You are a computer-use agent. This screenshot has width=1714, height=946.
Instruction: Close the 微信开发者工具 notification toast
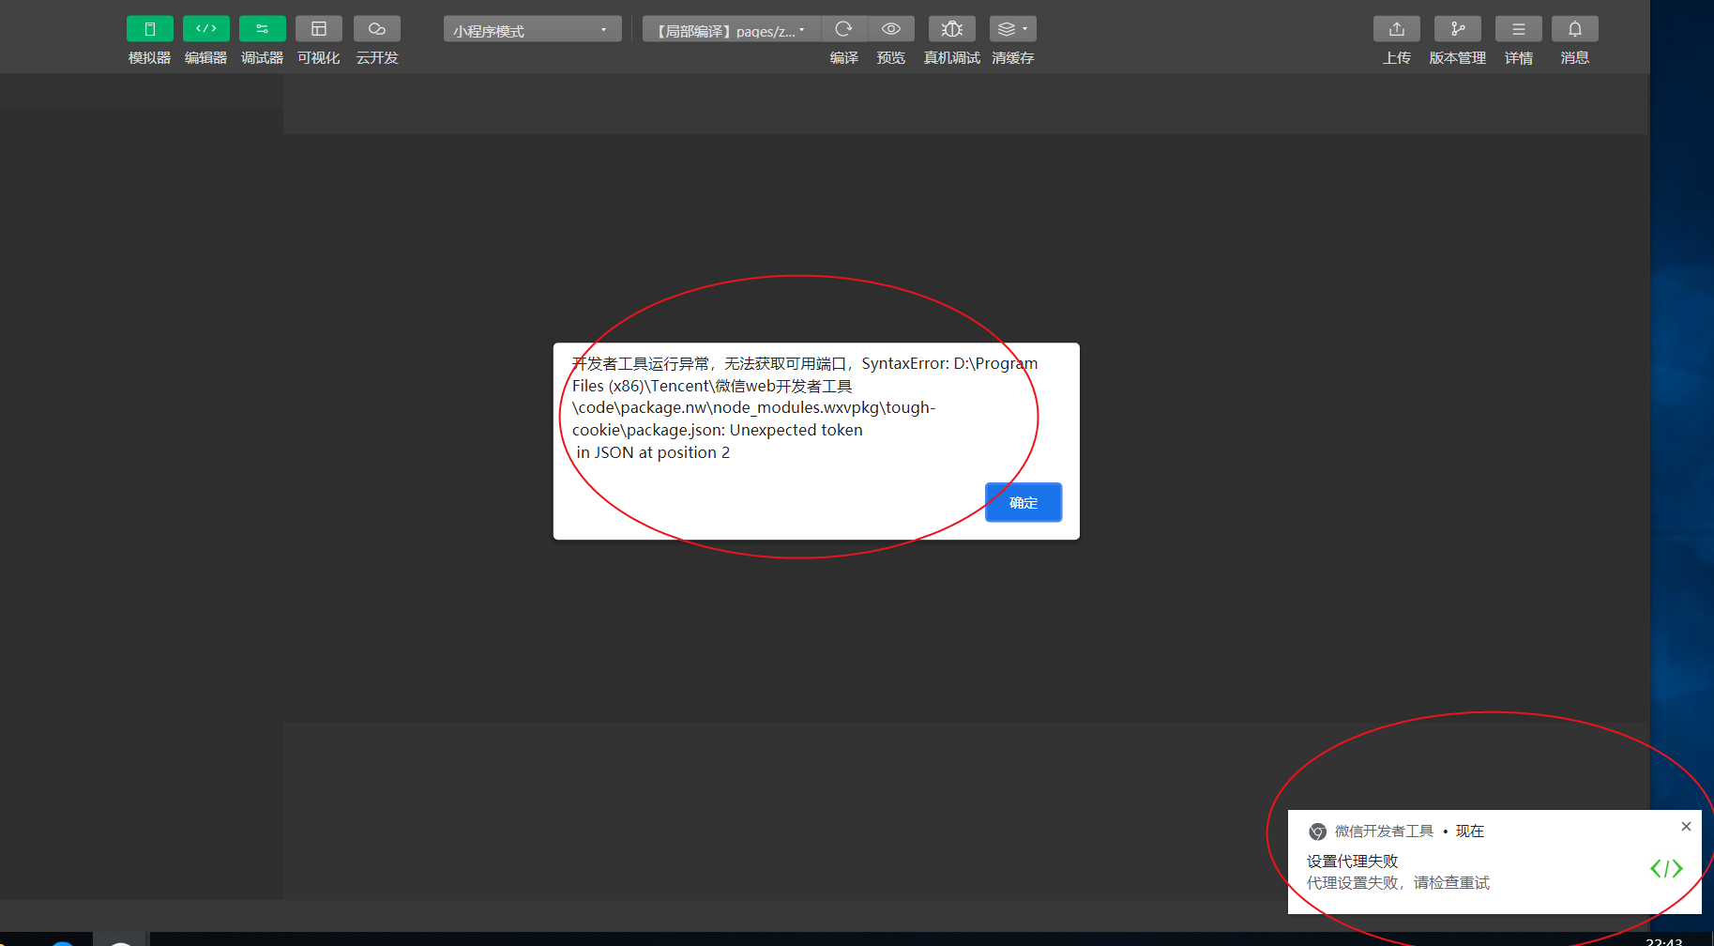(1686, 827)
